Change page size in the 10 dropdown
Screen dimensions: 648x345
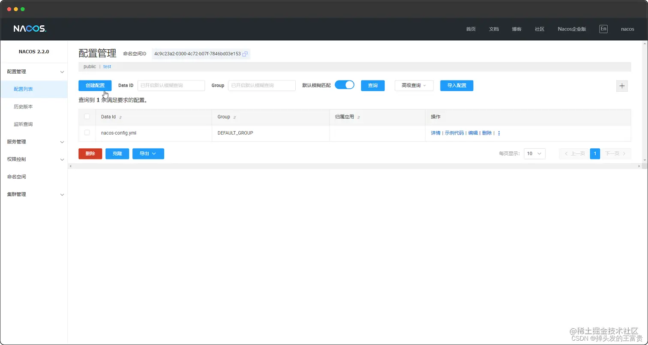[x=534, y=153]
